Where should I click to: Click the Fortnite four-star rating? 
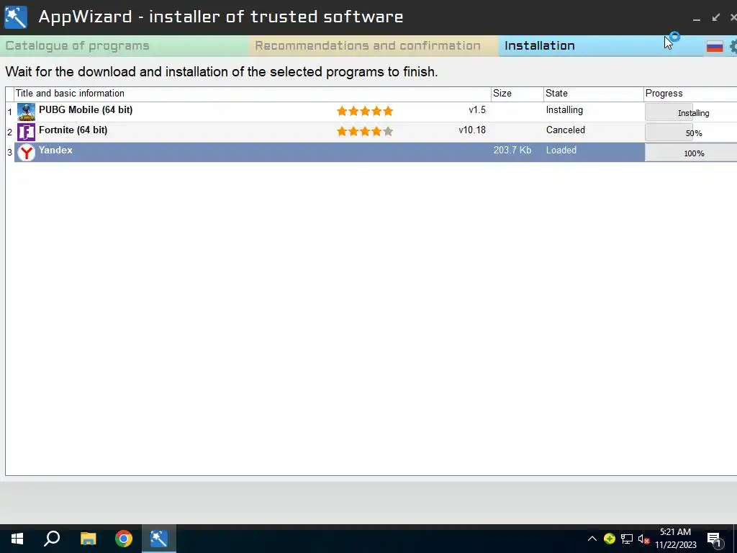pyautogui.click(x=365, y=131)
